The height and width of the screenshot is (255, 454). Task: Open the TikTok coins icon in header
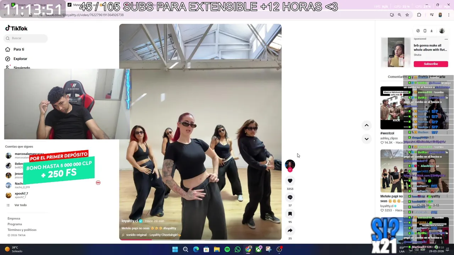point(418,31)
